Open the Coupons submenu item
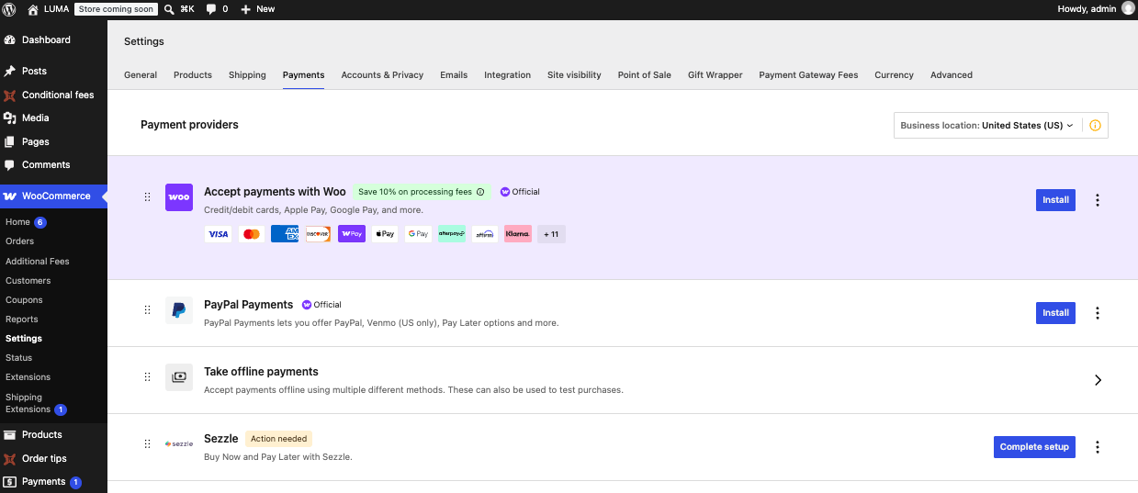 point(24,300)
